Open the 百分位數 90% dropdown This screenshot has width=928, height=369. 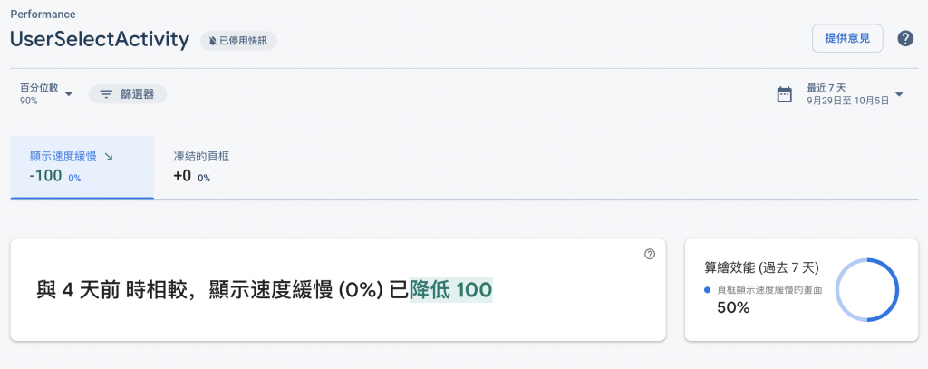[39, 94]
